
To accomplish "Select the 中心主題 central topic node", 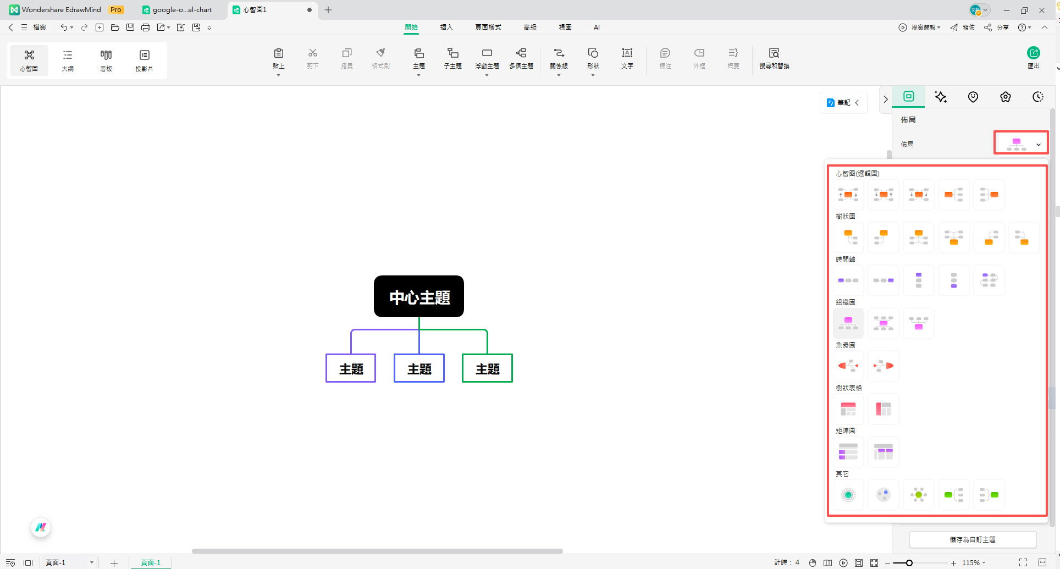I will point(419,297).
